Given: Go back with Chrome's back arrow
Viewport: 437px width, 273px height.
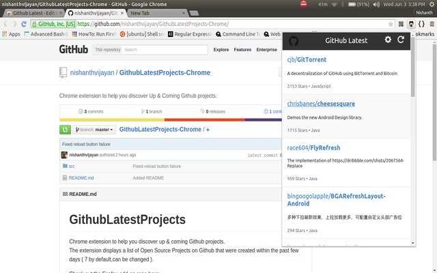Looking at the screenshot, I should tap(5, 24).
